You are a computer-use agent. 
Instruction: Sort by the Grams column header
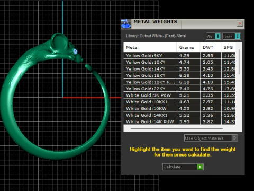coord(188,47)
